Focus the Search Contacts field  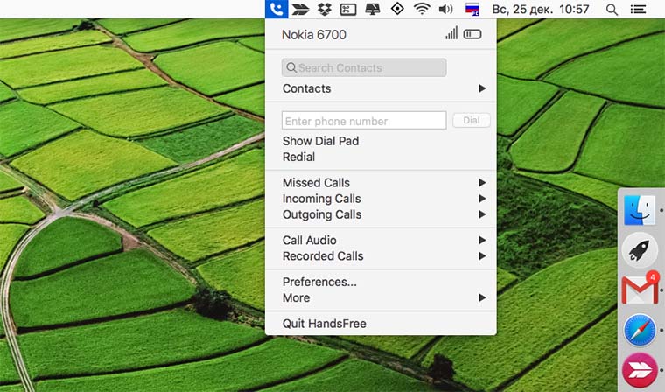tap(364, 68)
